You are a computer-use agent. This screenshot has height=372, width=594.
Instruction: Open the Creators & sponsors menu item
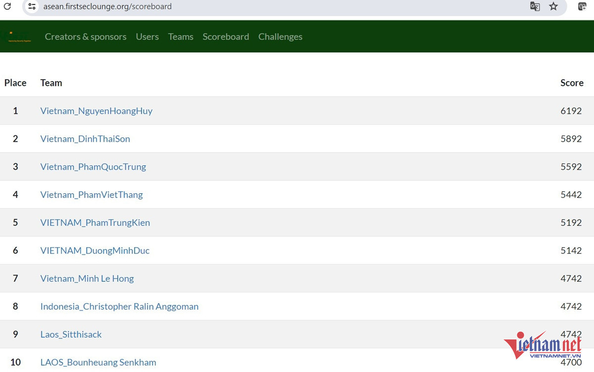pyautogui.click(x=85, y=36)
